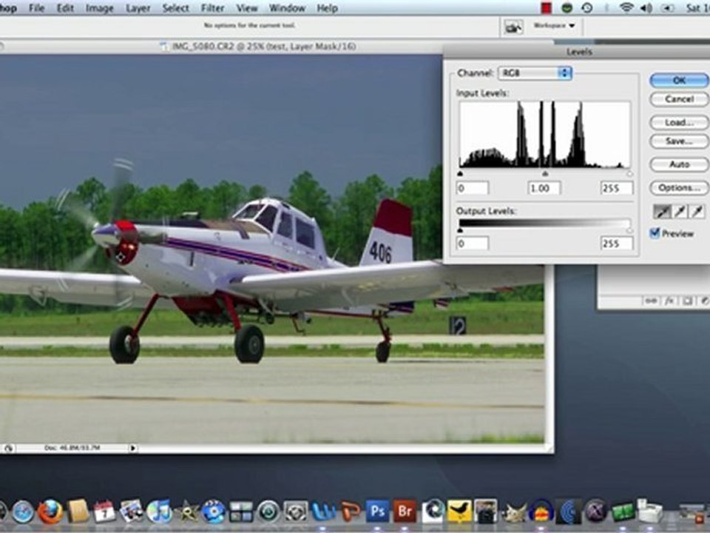Open iPhoto from the Dock
This screenshot has width=710, height=533.
pos(132,512)
